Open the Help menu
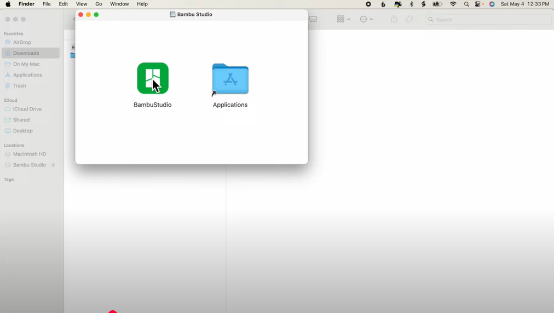The width and height of the screenshot is (554, 313). pyautogui.click(x=142, y=4)
